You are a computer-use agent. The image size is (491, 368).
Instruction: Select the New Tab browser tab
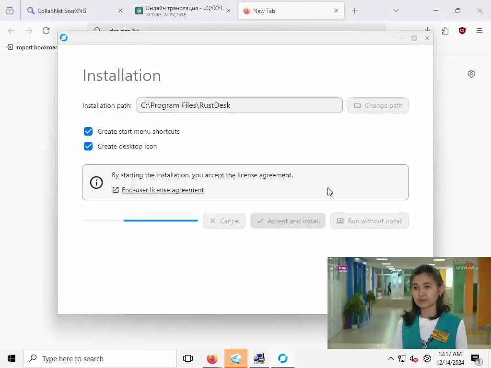[291, 11]
